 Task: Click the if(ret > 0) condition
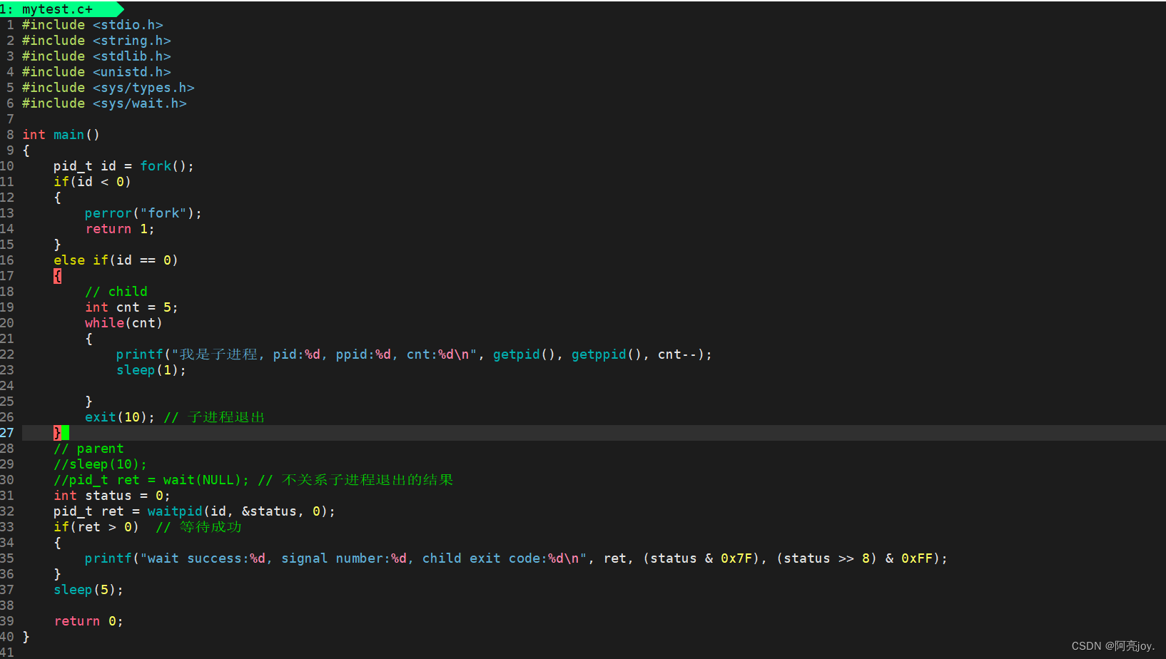point(96,527)
